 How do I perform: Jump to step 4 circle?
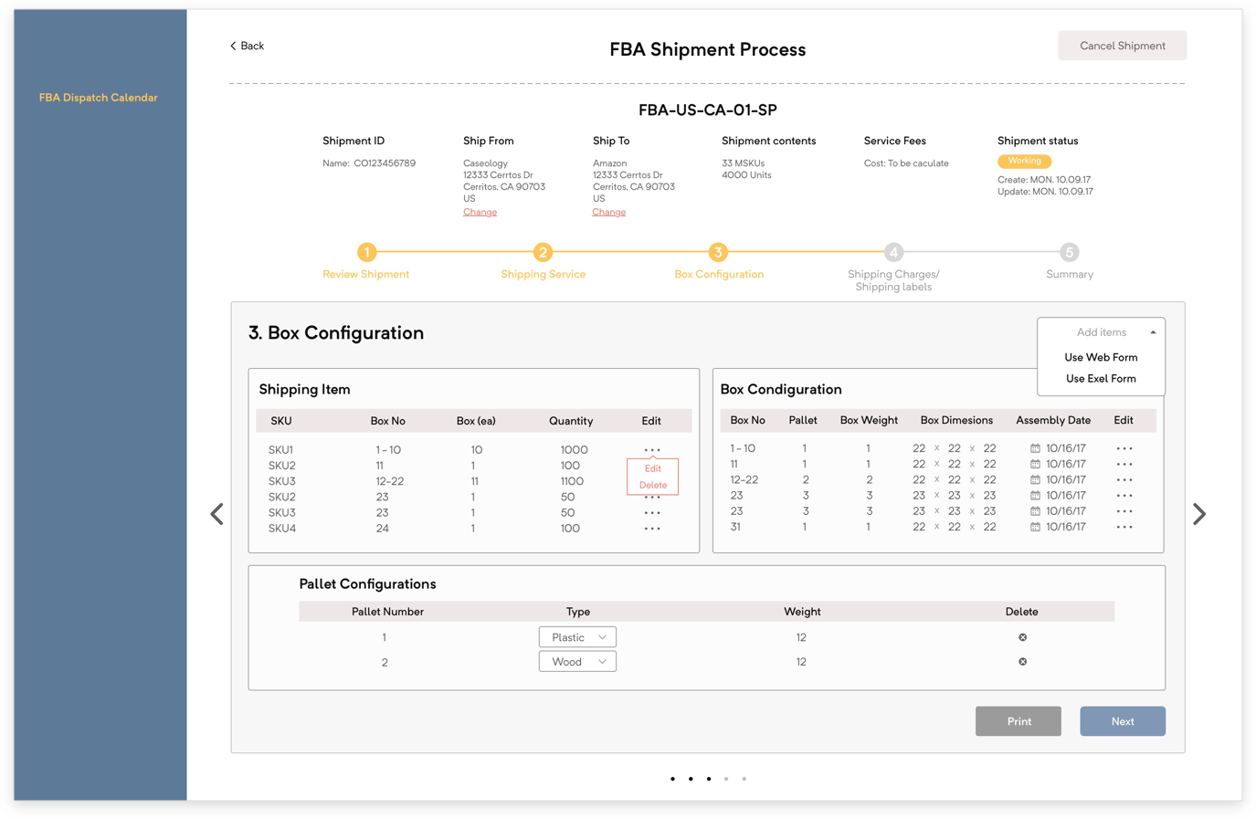893,252
